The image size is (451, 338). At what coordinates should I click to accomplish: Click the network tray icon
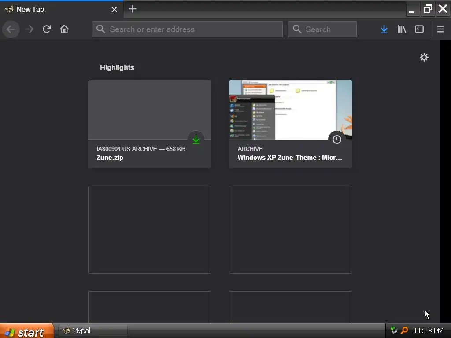click(x=394, y=331)
